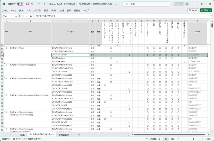Click next sheet navigation arrow
Image resolution: width=214 pixels, height=141 pixels.
point(10,135)
